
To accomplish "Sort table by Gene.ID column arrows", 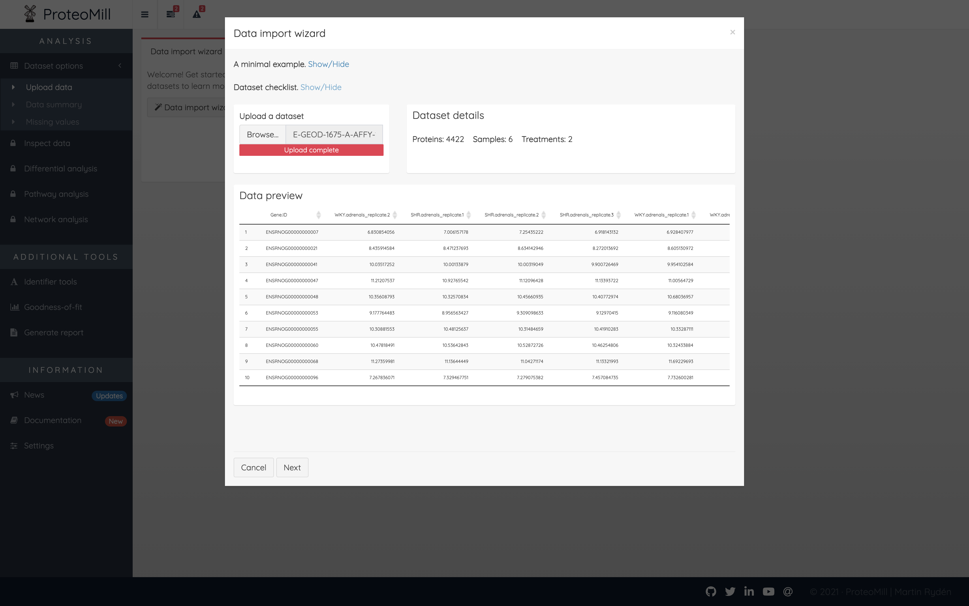I will 318,215.
